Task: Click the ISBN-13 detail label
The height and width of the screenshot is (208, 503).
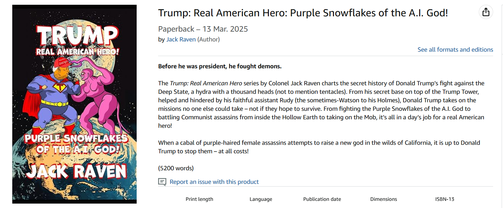Action: [x=444, y=199]
